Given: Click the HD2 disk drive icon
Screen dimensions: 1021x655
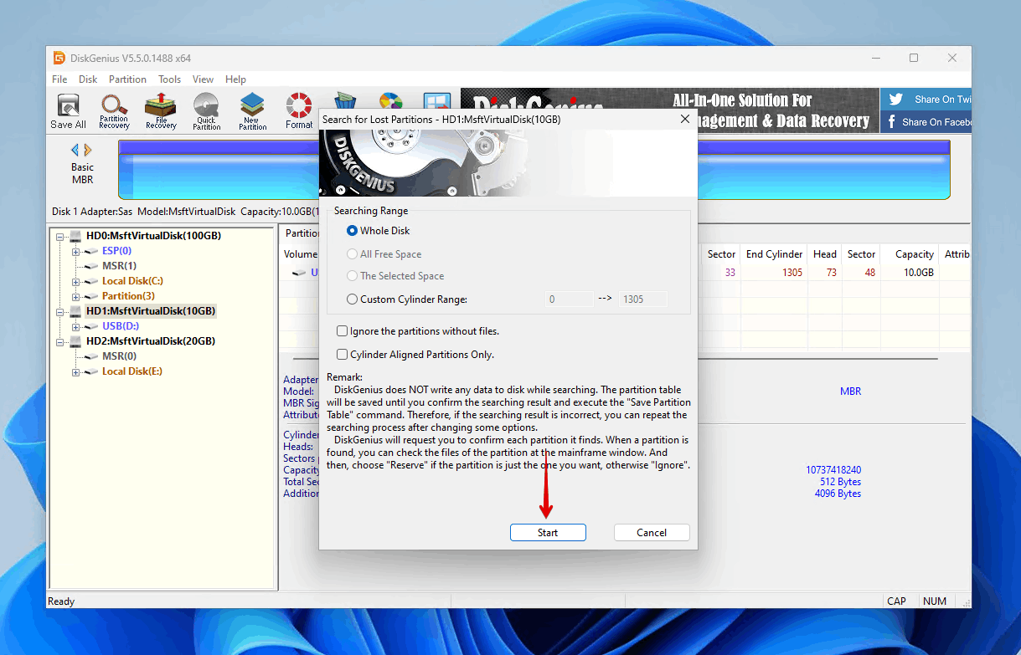Looking at the screenshot, I should click(x=75, y=341).
